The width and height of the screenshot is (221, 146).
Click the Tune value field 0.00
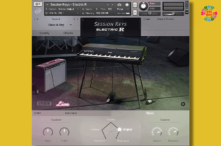pyautogui.click(x=154, y=9)
